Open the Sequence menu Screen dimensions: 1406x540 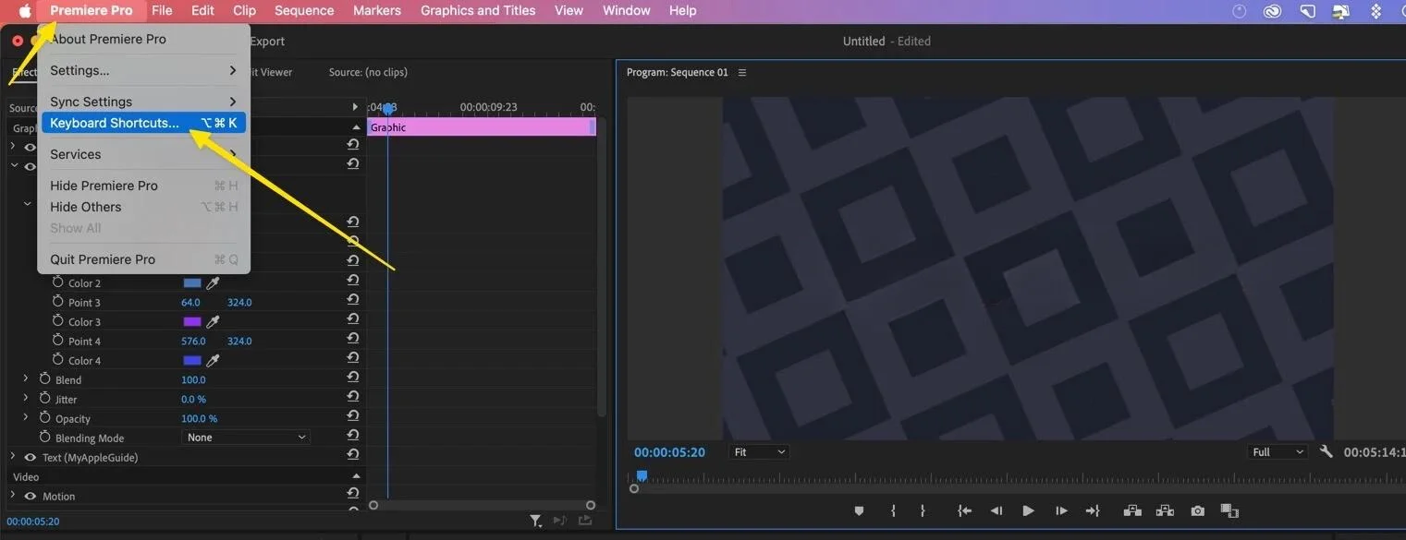click(x=304, y=10)
